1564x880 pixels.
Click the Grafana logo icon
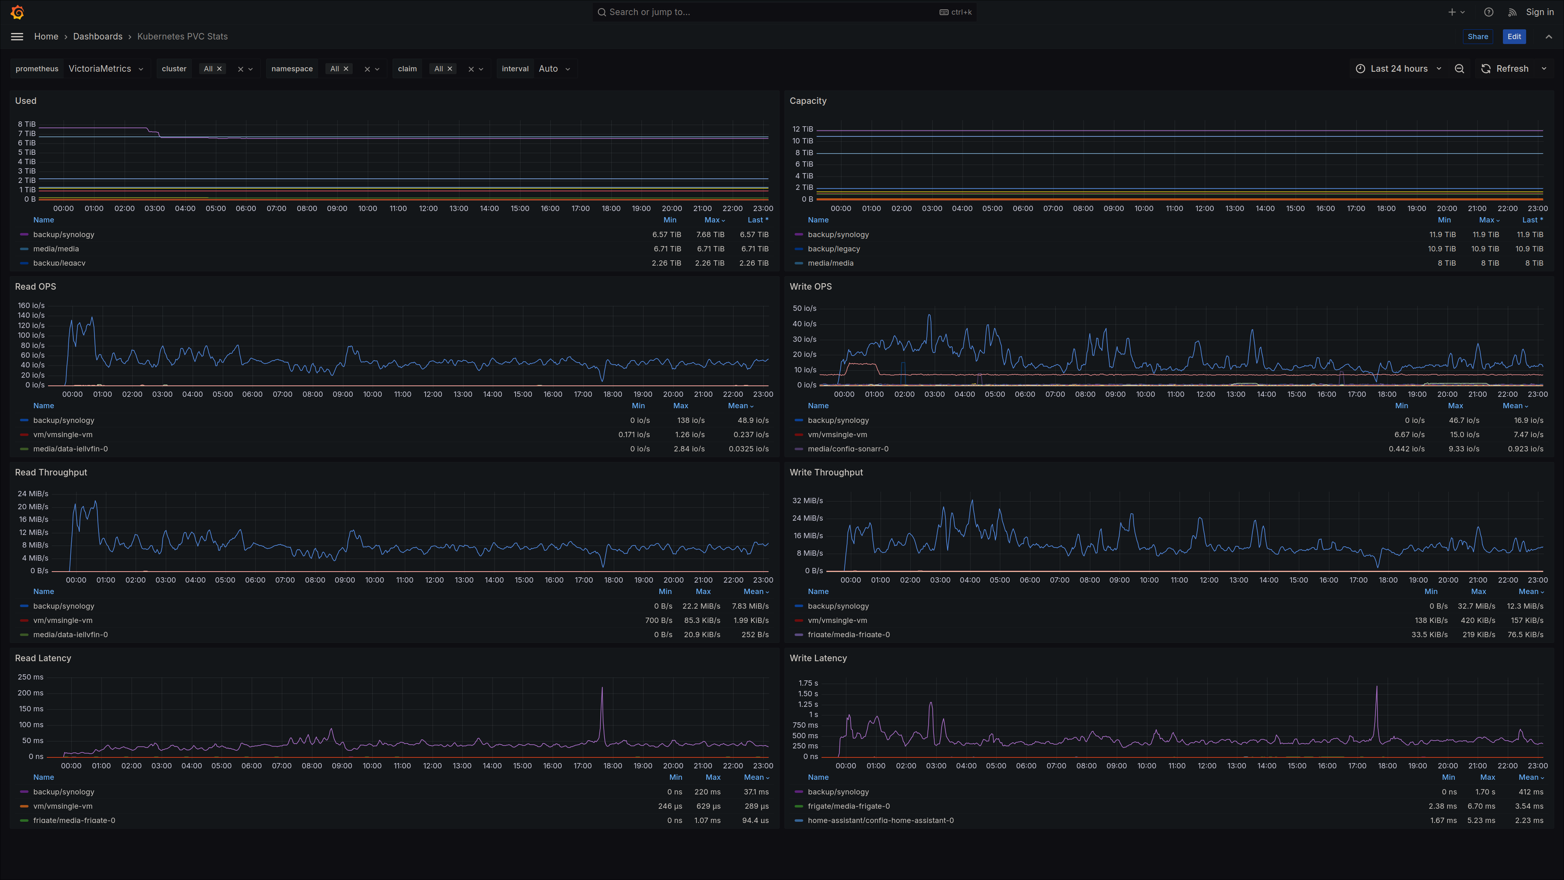18,12
